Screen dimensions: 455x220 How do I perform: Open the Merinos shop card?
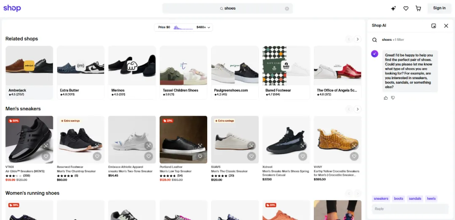click(x=132, y=72)
